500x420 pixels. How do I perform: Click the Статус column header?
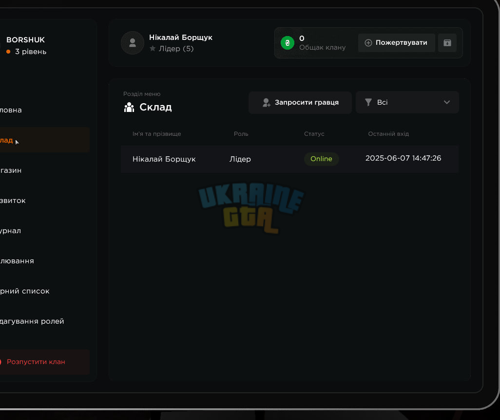(x=314, y=134)
